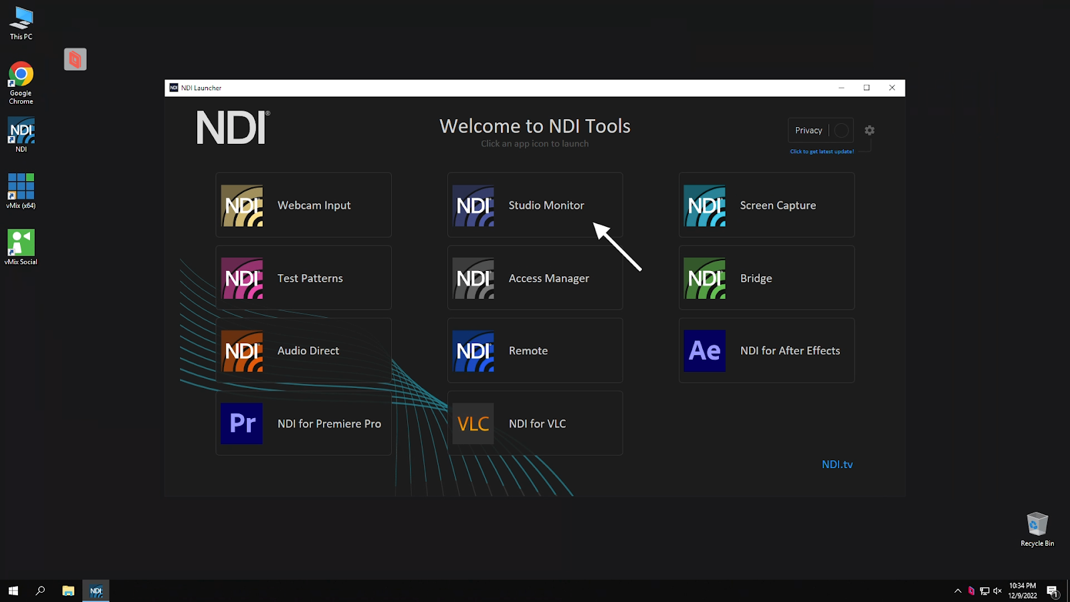Click the large NDI logo
The image size is (1070, 602).
pos(233,127)
